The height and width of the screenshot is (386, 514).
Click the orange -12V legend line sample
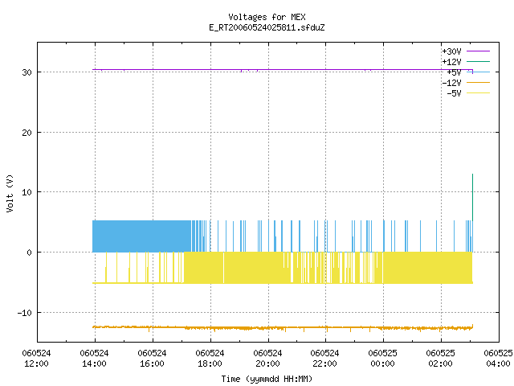(x=479, y=82)
